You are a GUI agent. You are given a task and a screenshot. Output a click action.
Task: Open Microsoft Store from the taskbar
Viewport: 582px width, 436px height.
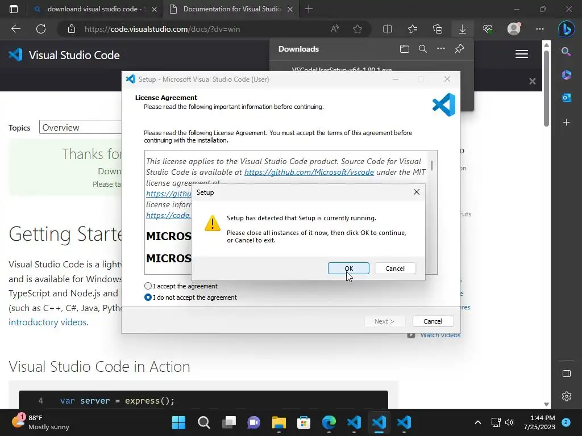point(304,422)
